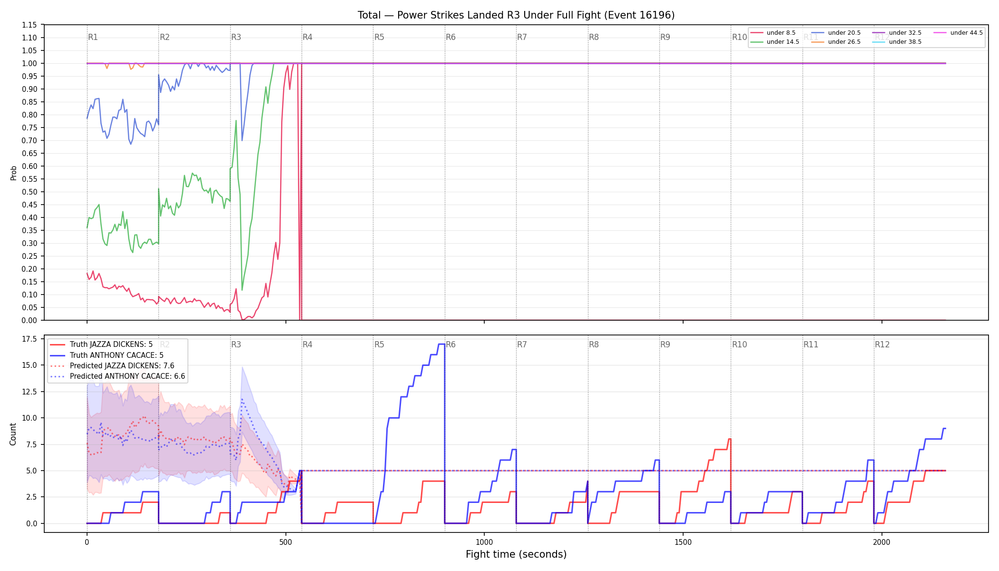Click the 0.50 tick on the Prob axis
The image size is (999, 571).
point(29,192)
